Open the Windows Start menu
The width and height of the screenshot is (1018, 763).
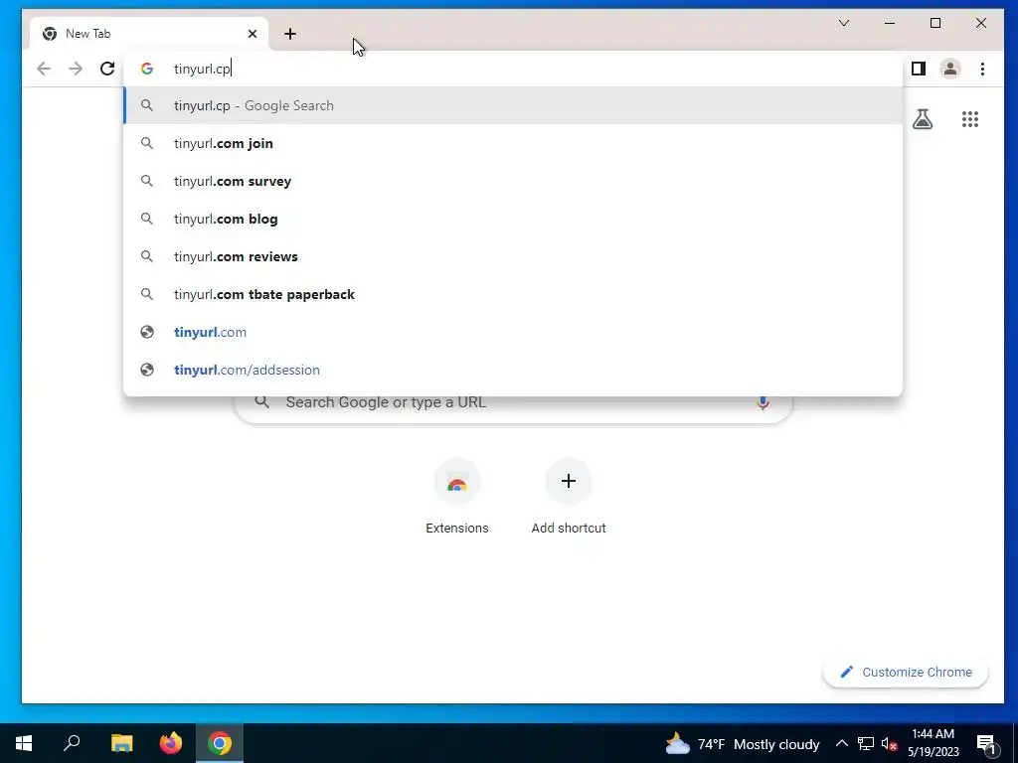click(24, 743)
